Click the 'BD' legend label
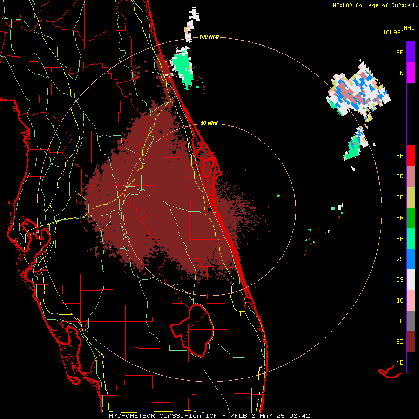This screenshot has width=419, height=419. coord(399,197)
